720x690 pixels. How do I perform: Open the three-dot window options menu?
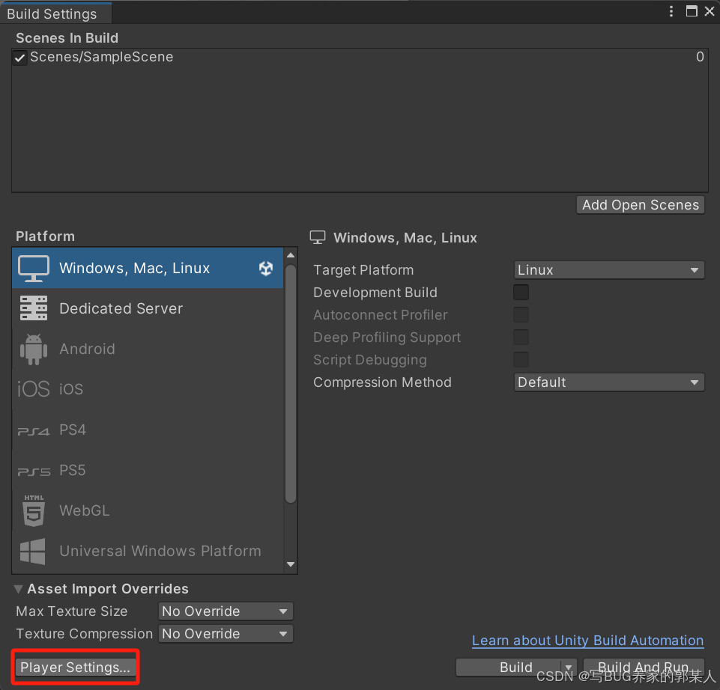[x=671, y=11]
